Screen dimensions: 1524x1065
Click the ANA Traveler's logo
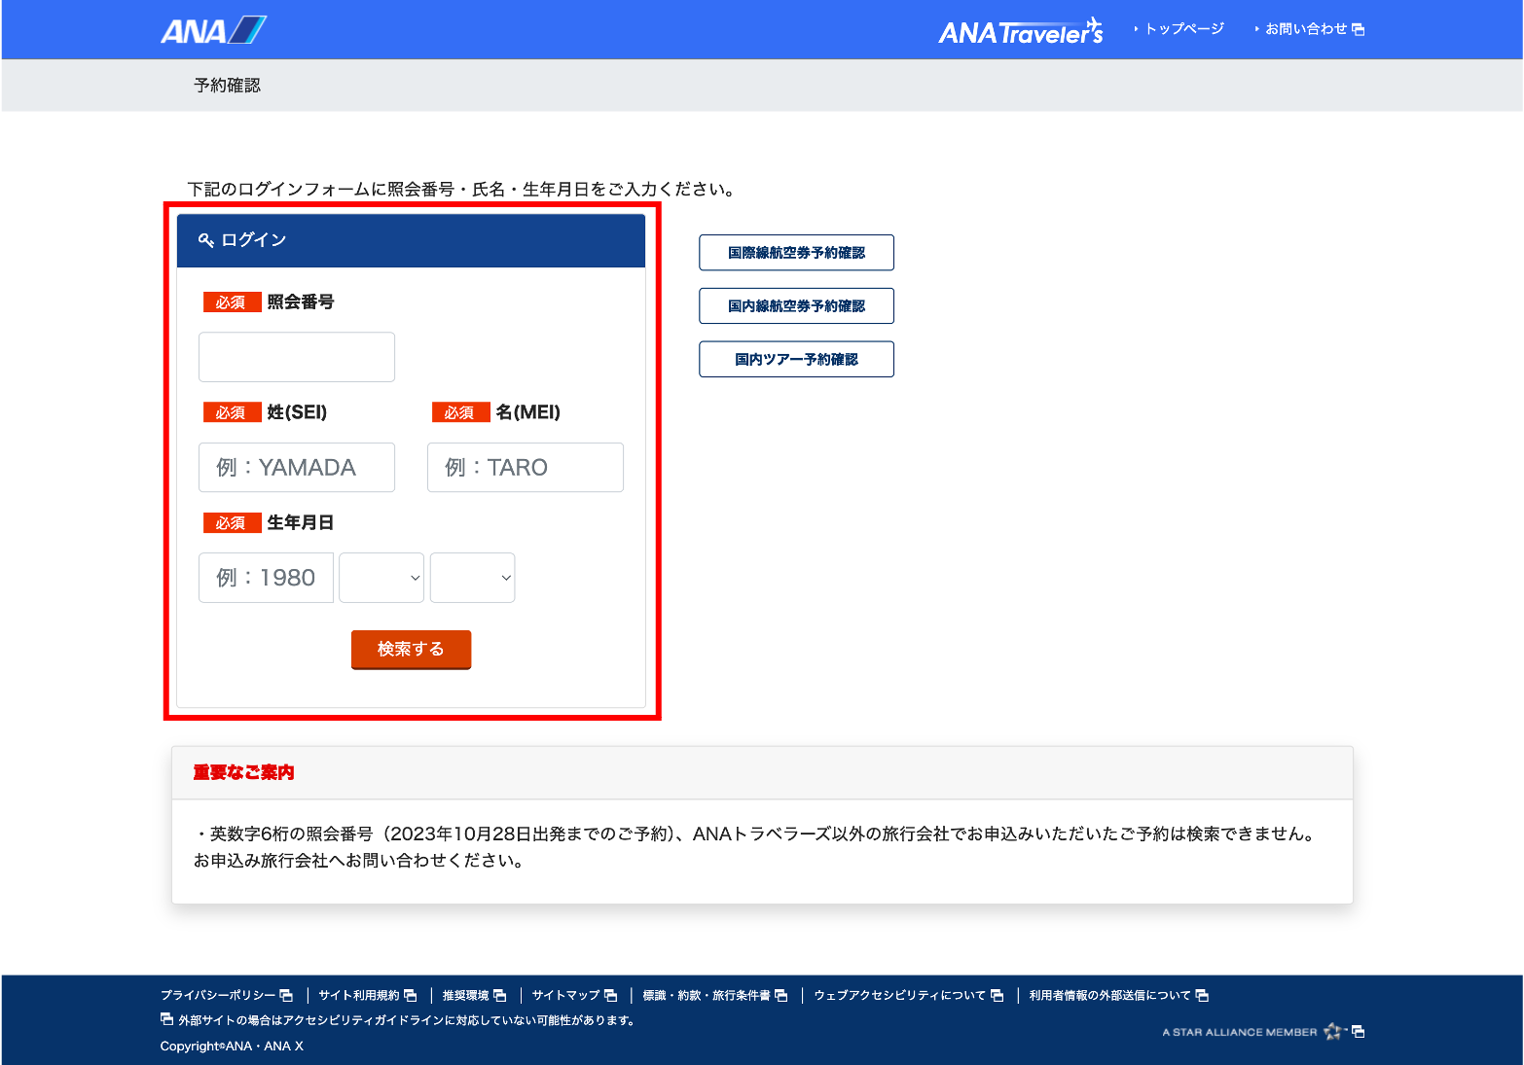pos(1020,32)
